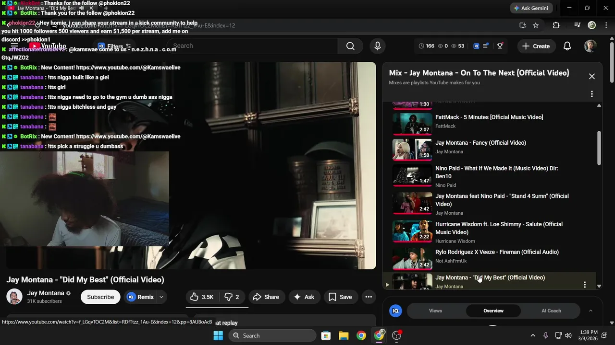Click the vidIQ eye stat showing 53
The image size is (615, 345).
tap(457, 46)
